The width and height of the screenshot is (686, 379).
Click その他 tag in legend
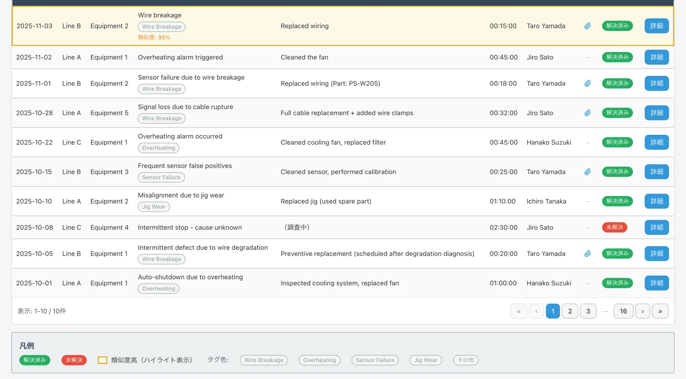click(465, 360)
